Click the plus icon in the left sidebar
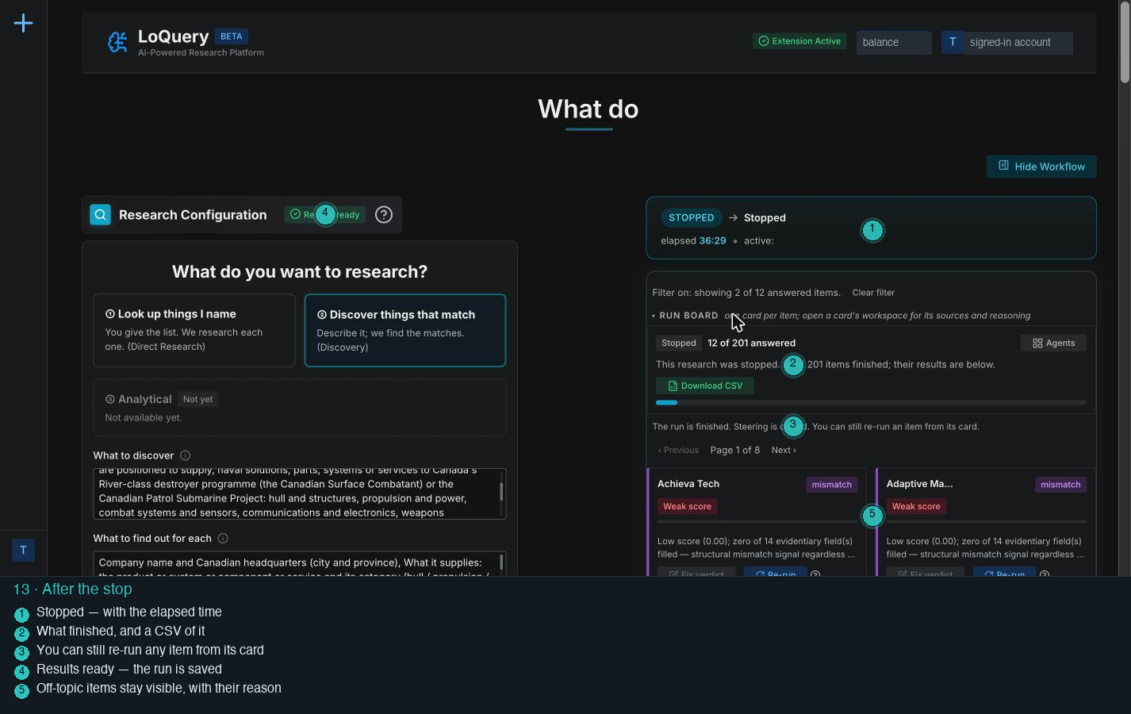This screenshot has height=714, width=1131. [24, 23]
